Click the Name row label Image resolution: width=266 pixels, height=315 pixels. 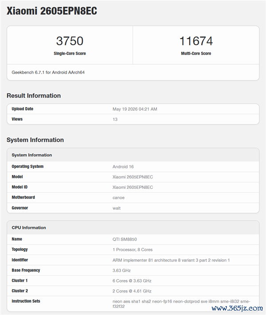(17, 239)
